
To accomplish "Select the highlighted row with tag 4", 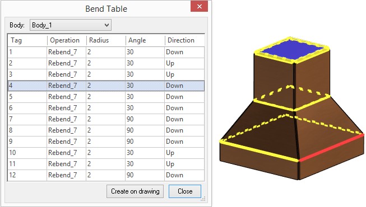I will [106, 86].
